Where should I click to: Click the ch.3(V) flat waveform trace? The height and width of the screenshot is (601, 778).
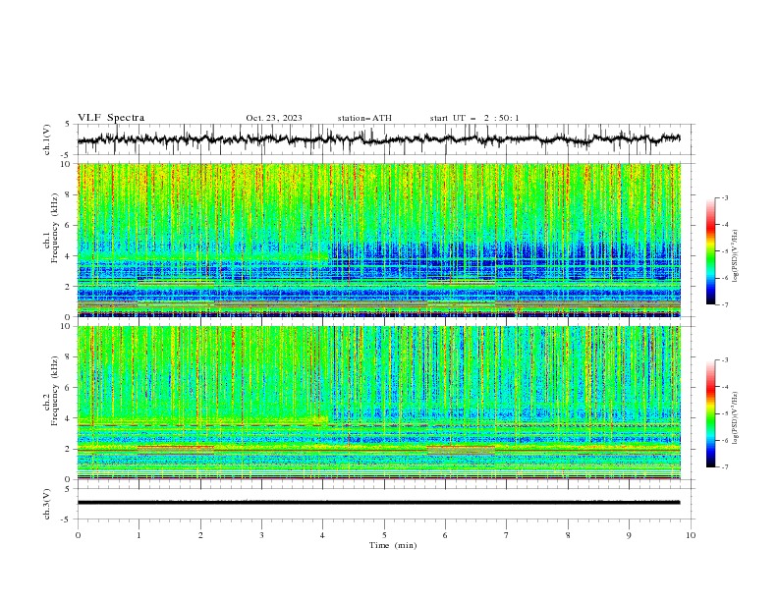[x=378, y=503]
